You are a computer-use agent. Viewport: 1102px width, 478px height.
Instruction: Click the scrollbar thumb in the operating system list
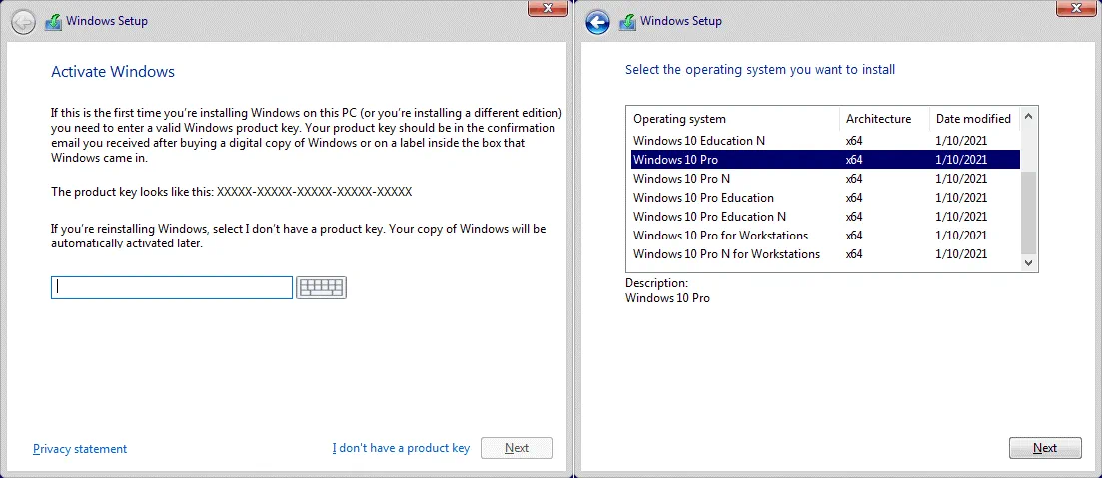(x=1028, y=212)
